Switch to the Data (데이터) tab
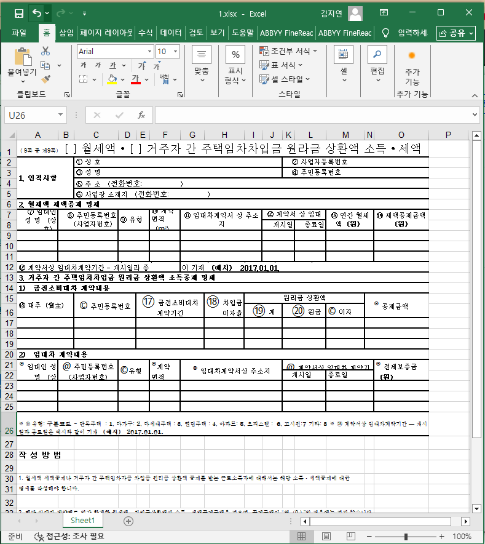This screenshot has width=485, height=544. click(x=170, y=33)
